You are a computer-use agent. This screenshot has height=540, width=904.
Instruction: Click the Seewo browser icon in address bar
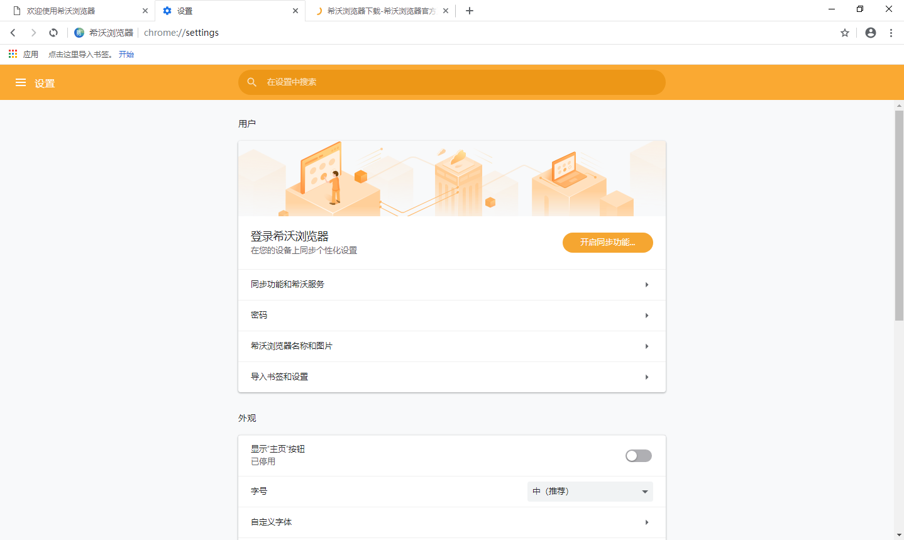79,32
